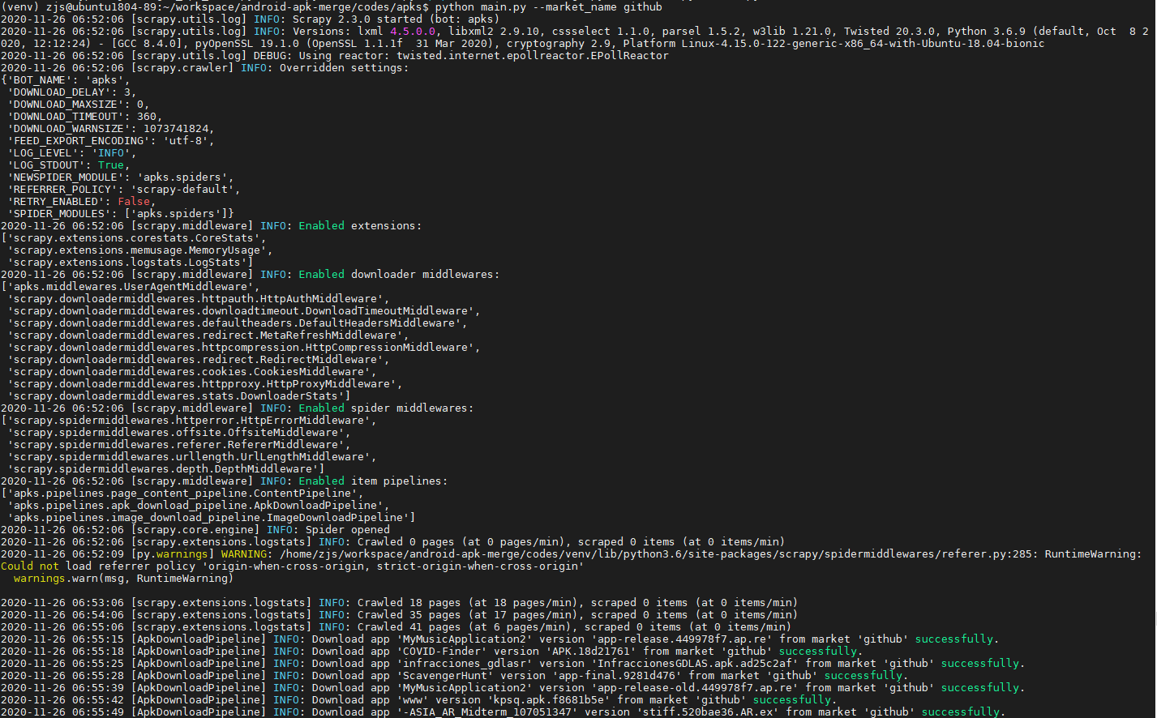Screen dimensions: 1157x718
Task: Click the 'MetaRefreshMiddleware' line
Action: tap(208, 335)
